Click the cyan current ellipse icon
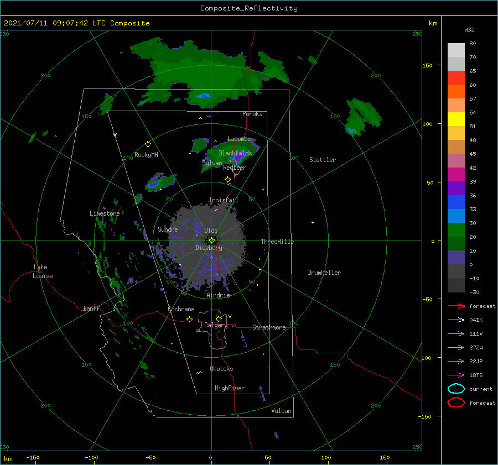 point(456,389)
